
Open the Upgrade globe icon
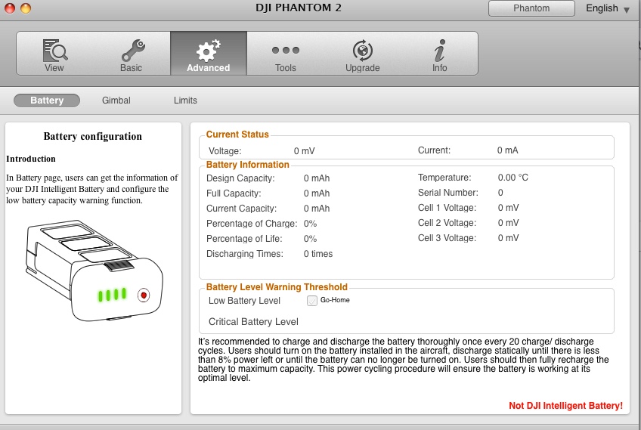pos(363,51)
